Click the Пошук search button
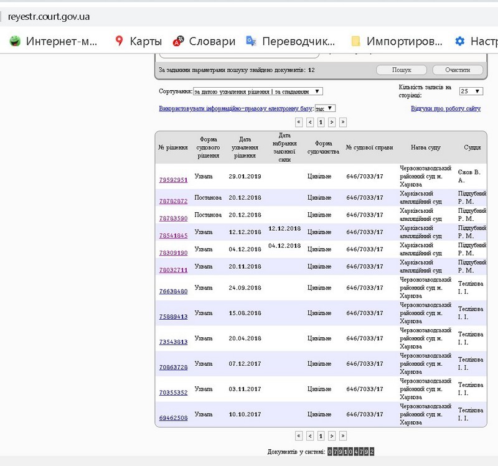 click(x=402, y=70)
